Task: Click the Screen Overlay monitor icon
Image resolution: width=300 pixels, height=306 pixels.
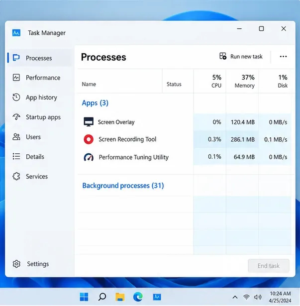Action: click(89, 122)
